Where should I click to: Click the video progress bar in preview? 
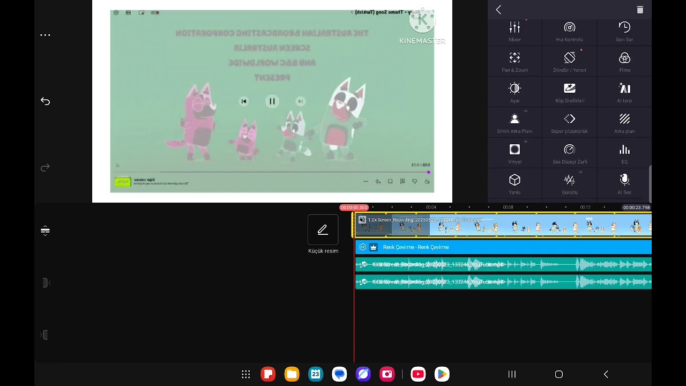273,172
